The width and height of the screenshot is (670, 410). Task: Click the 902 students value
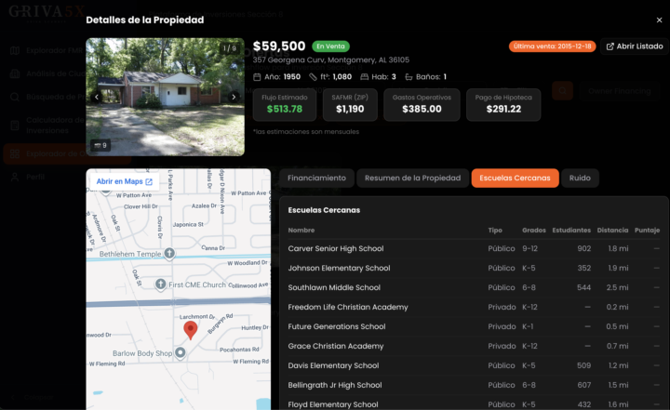point(583,248)
